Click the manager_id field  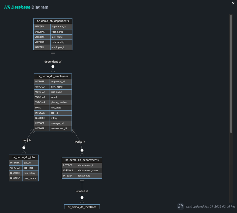click(61, 123)
